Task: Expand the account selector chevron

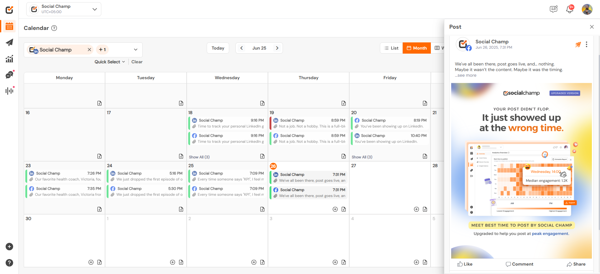Action: coord(136,50)
